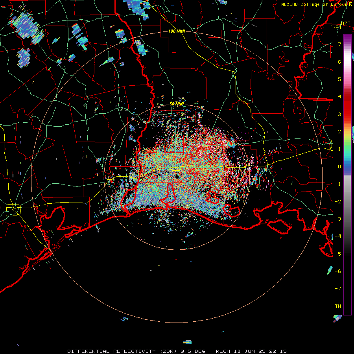Click the -6 value on the color scale
The image size is (354, 354).
pyautogui.click(x=338, y=271)
